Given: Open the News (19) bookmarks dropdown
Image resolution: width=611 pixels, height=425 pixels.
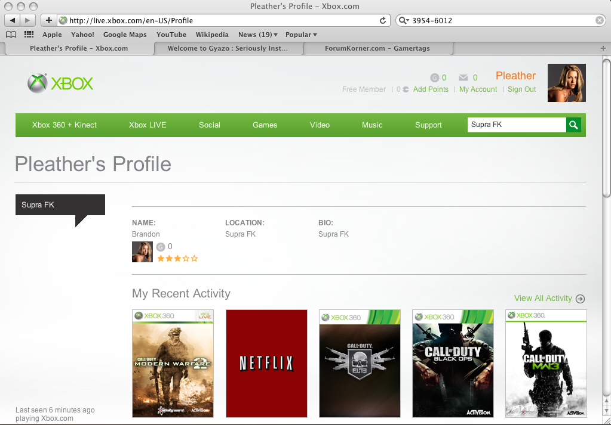Looking at the screenshot, I should pyautogui.click(x=257, y=35).
